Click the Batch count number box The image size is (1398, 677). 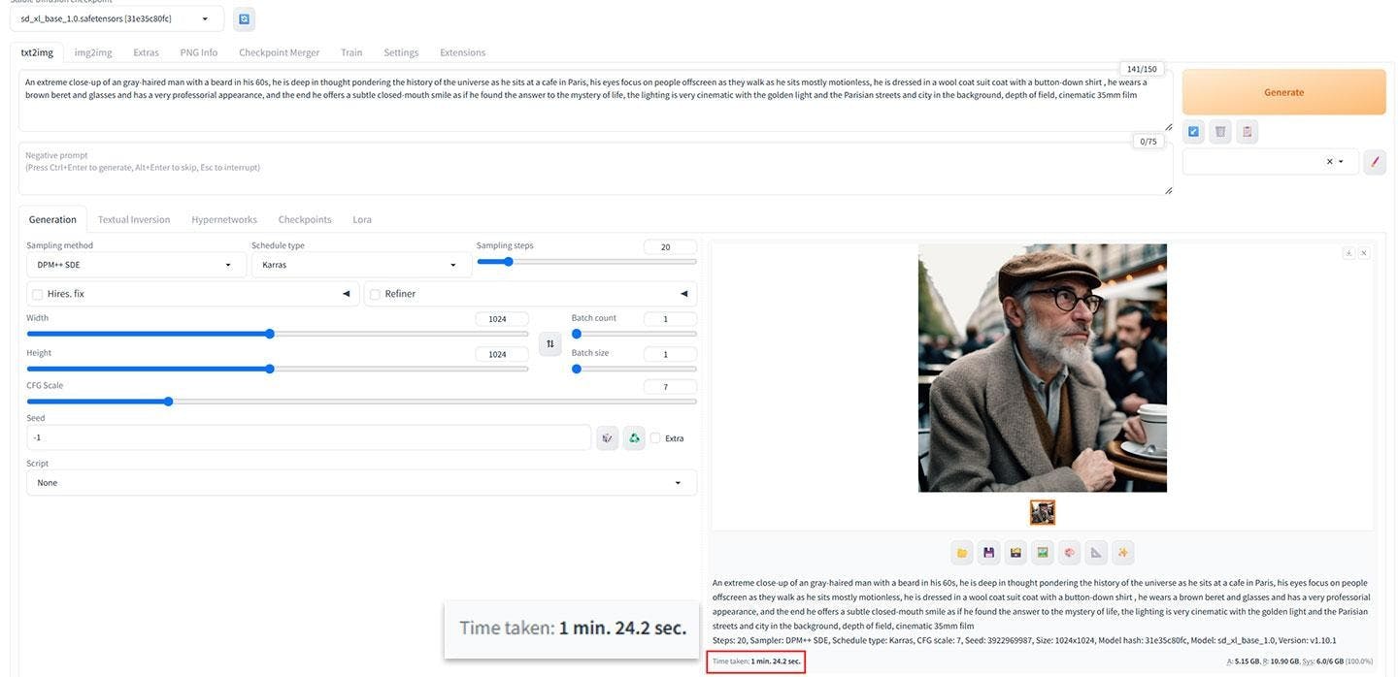click(670, 319)
